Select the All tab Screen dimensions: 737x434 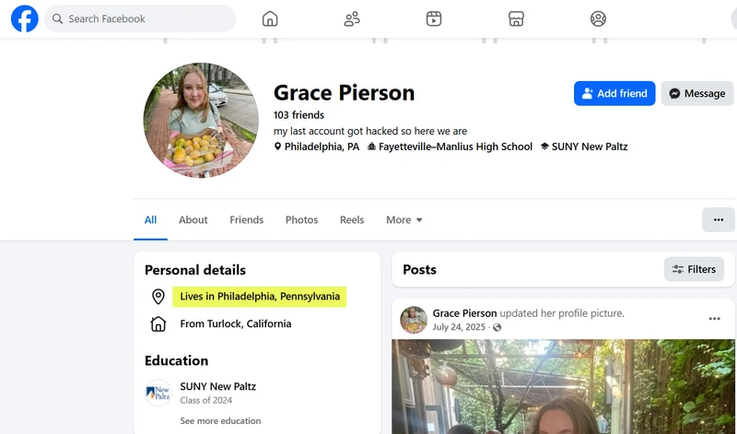tap(150, 219)
